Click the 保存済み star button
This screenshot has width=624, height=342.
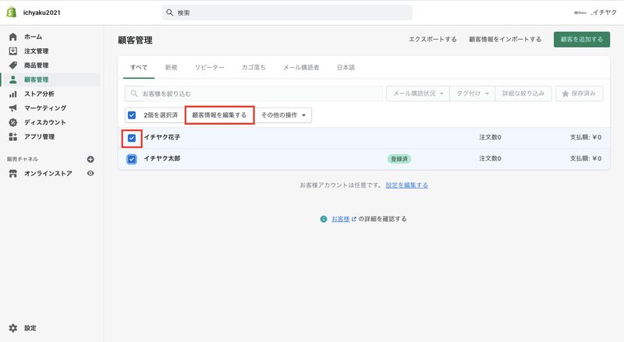579,93
